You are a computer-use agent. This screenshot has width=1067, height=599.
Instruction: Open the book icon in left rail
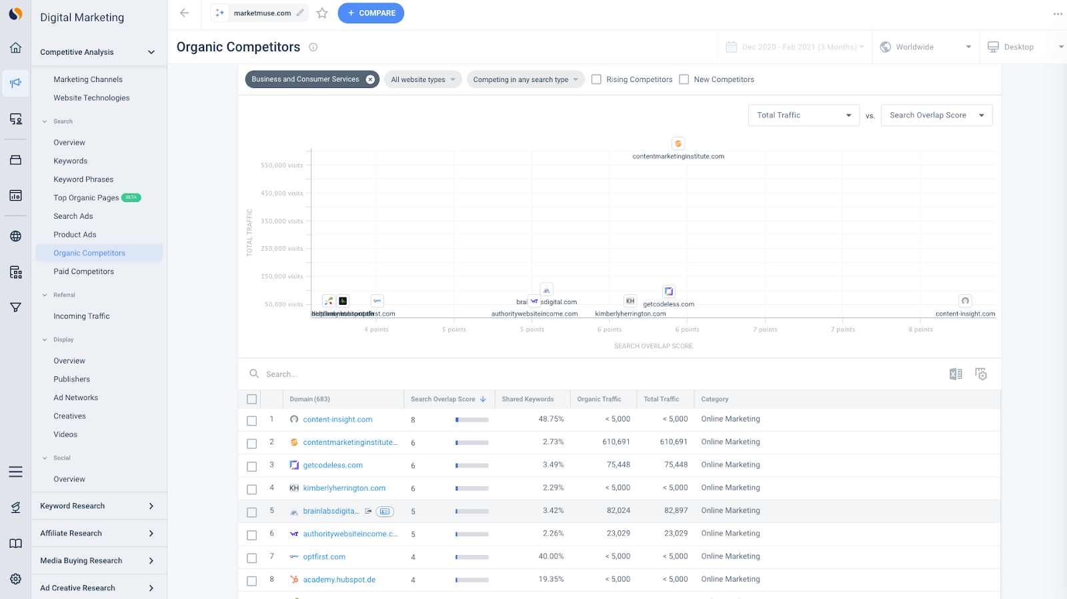15,544
